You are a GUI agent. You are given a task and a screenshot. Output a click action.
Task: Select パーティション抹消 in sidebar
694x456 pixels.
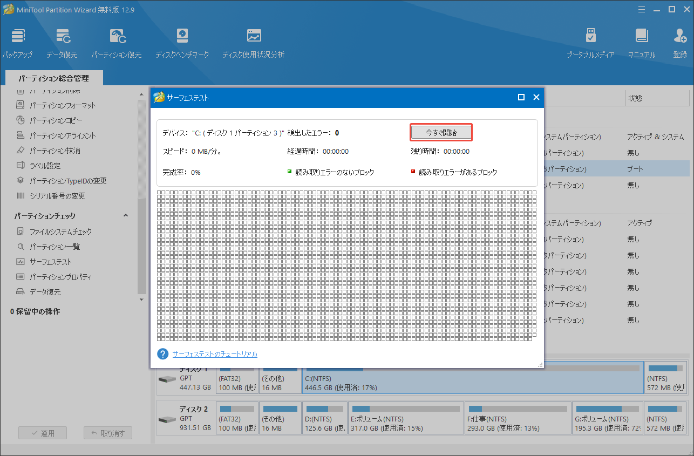[49, 151]
